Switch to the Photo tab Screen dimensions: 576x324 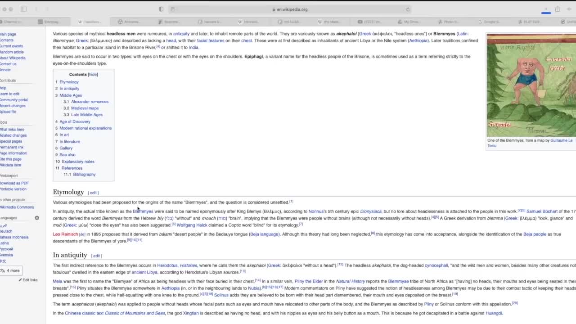coord(449,22)
